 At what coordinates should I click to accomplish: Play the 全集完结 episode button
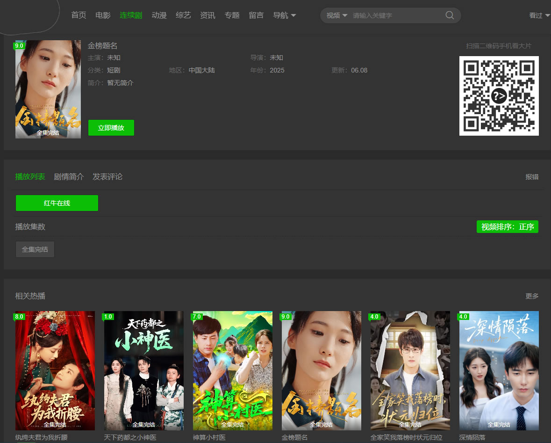pyautogui.click(x=35, y=249)
